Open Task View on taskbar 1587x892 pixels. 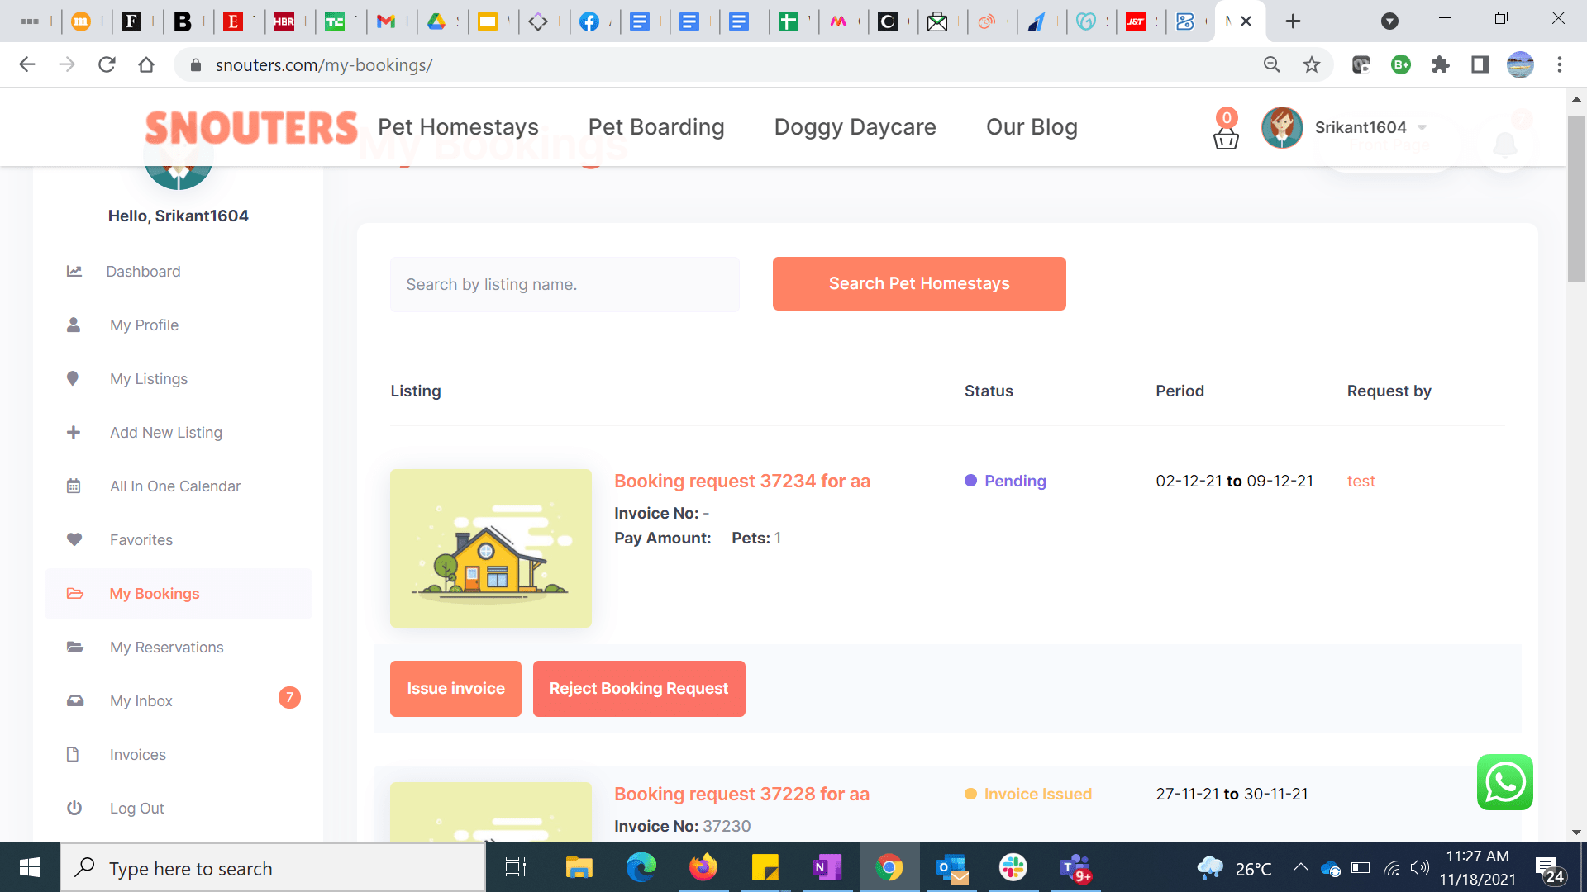pyautogui.click(x=516, y=868)
